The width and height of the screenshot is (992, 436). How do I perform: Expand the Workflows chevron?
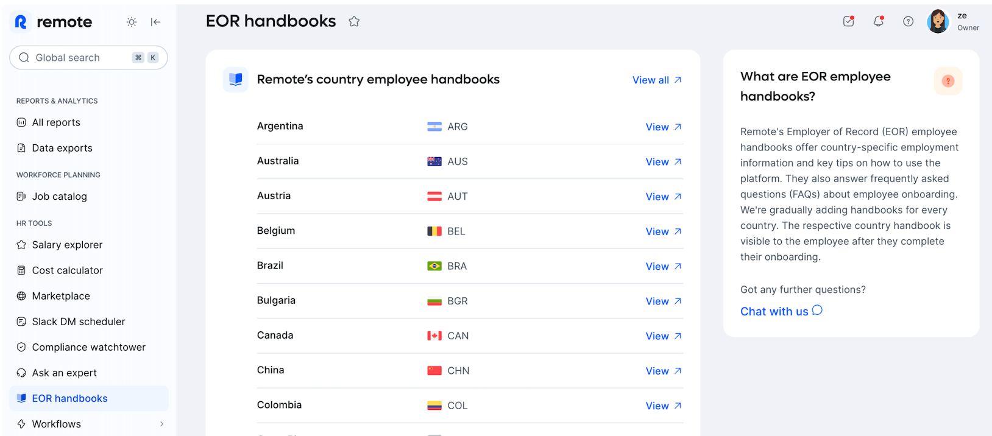point(161,424)
